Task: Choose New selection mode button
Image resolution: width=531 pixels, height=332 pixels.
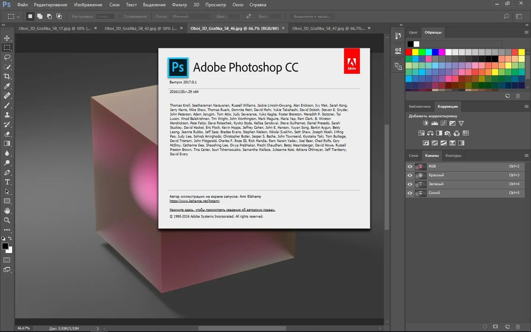Action: point(30,16)
